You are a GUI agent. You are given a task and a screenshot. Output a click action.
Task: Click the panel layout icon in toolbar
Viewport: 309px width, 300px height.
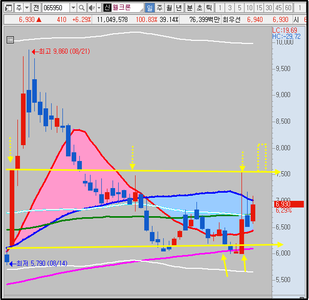click(9, 8)
